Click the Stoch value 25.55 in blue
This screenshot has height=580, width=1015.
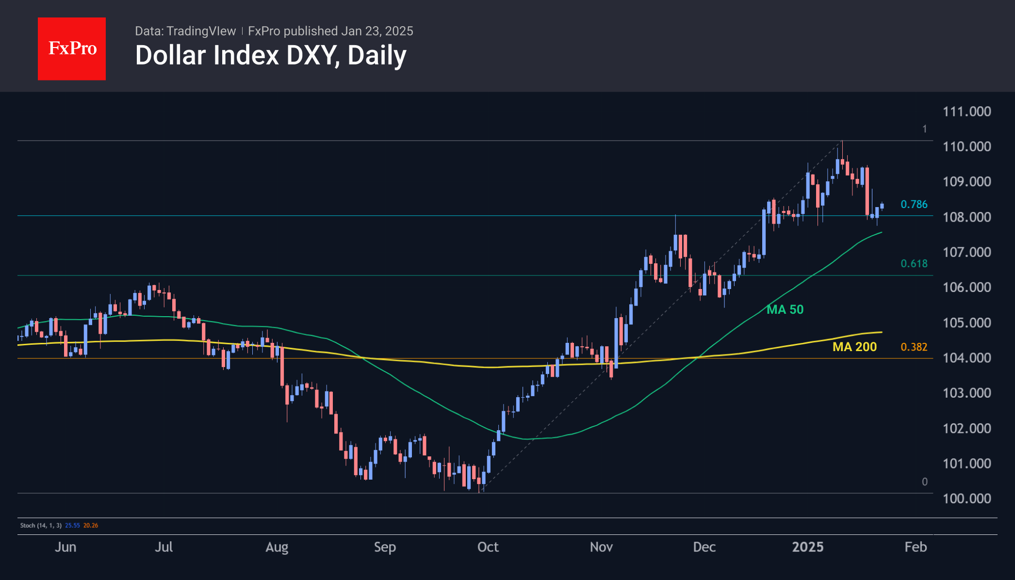click(x=72, y=525)
